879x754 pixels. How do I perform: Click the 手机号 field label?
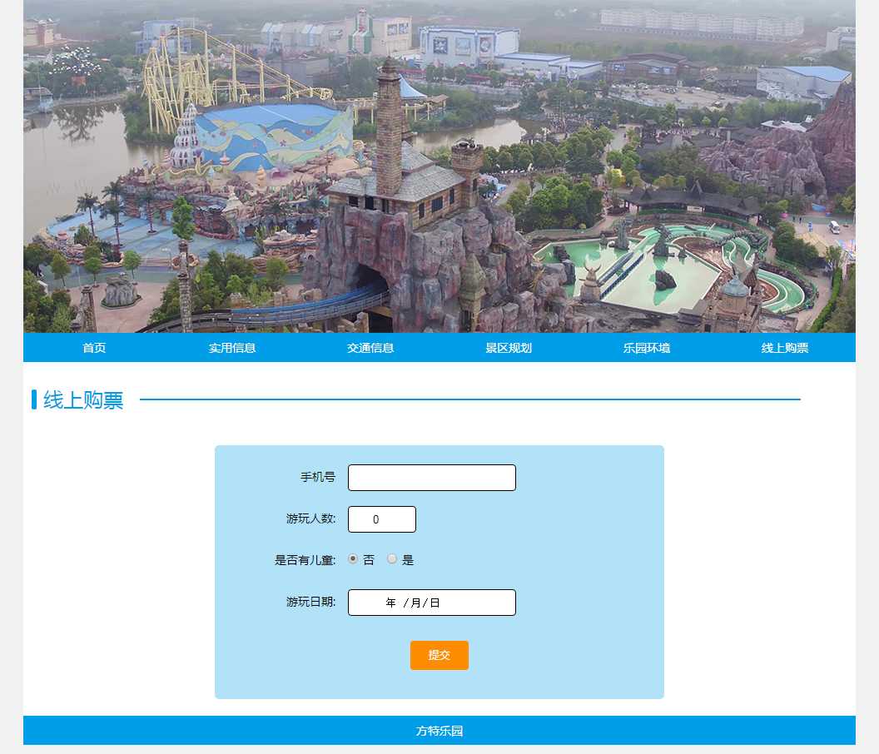point(317,478)
